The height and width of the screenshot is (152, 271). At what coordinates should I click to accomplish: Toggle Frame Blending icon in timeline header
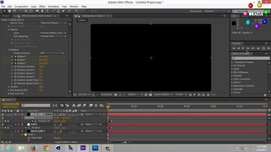79,105
